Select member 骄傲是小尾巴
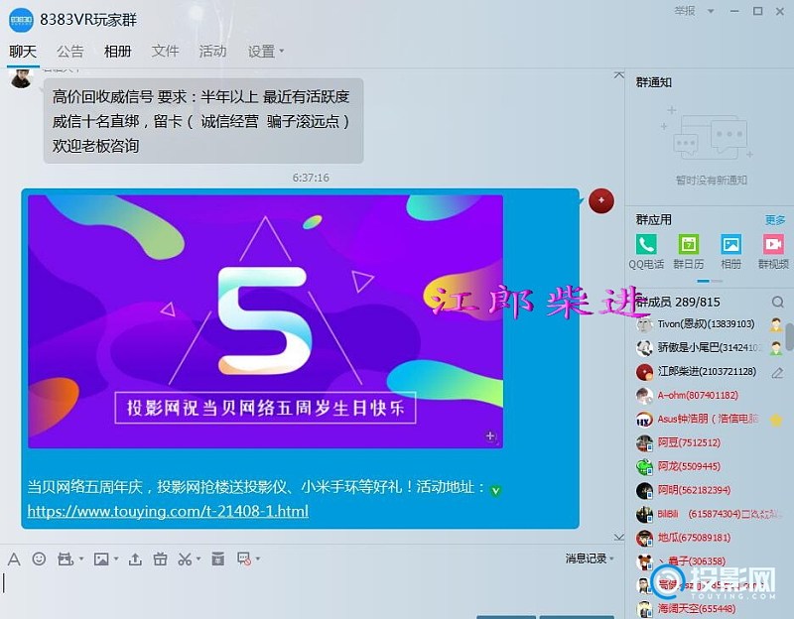The image size is (794, 619). (x=709, y=348)
